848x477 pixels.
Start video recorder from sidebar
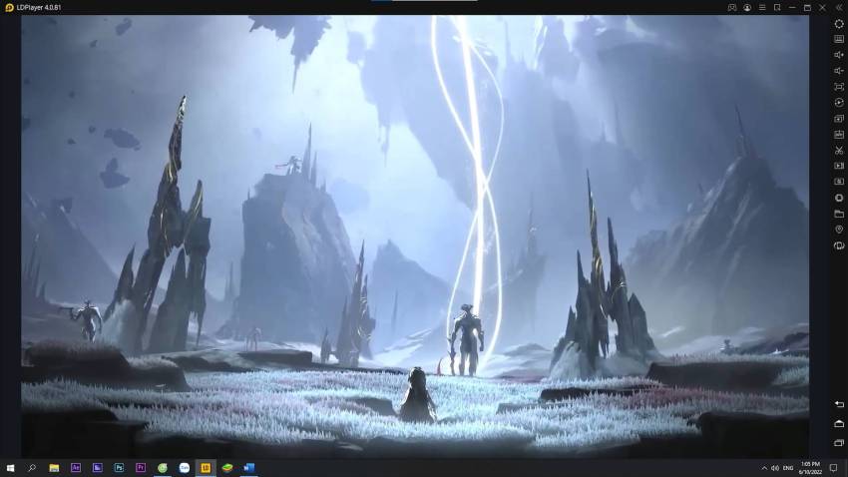pyautogui.click(x=839, y=166)
